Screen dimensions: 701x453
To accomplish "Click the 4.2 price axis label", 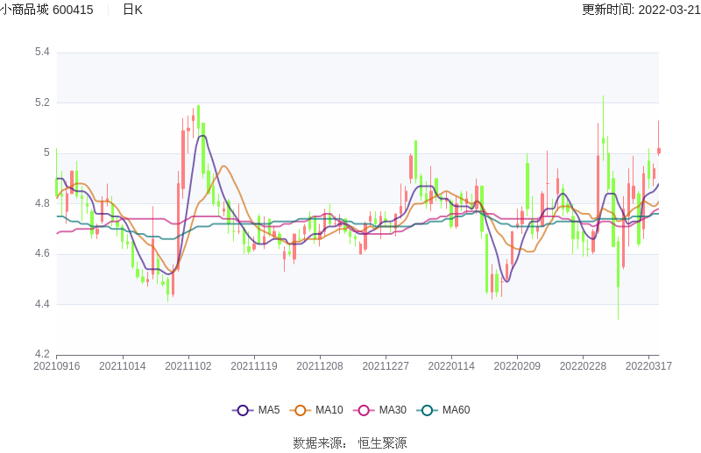I will click(42, 355).
